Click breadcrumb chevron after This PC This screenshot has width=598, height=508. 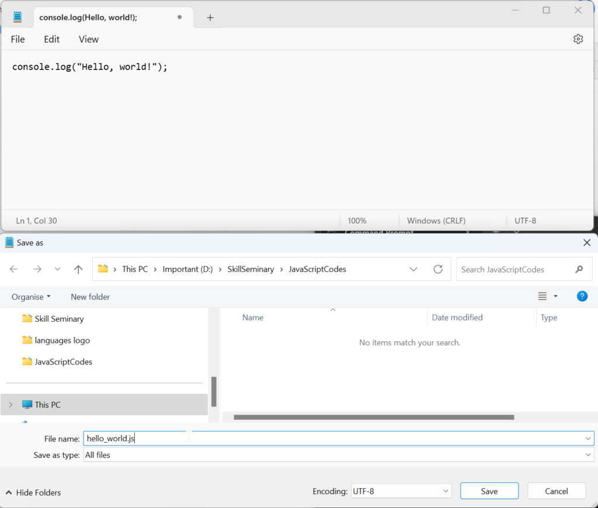pyautogui.click(x=155, y=269)
